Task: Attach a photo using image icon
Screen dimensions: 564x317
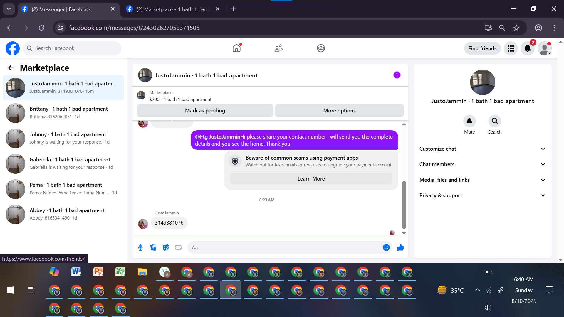Action: [153, 247]
